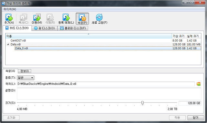Click the 크기(S) size slider handle
This screenshot has height=123, width=207.
142,103
